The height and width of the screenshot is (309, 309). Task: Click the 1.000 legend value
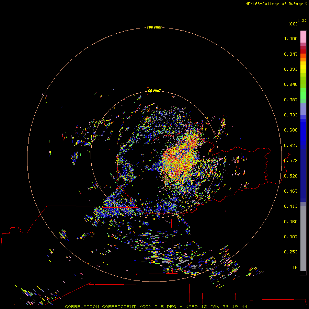(x=291, y=38)
